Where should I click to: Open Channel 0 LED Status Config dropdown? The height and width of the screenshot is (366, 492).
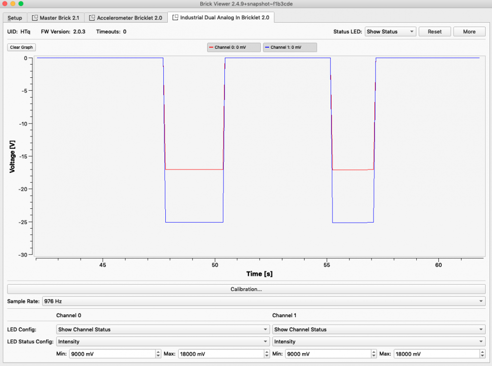tap(162, 341)
